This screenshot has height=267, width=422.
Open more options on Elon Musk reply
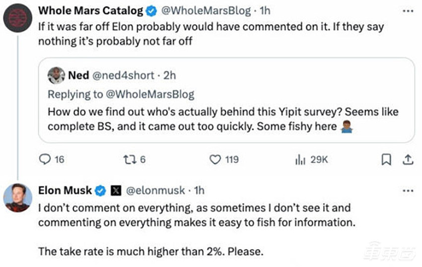pyautogui.click(x=408, y=191)
